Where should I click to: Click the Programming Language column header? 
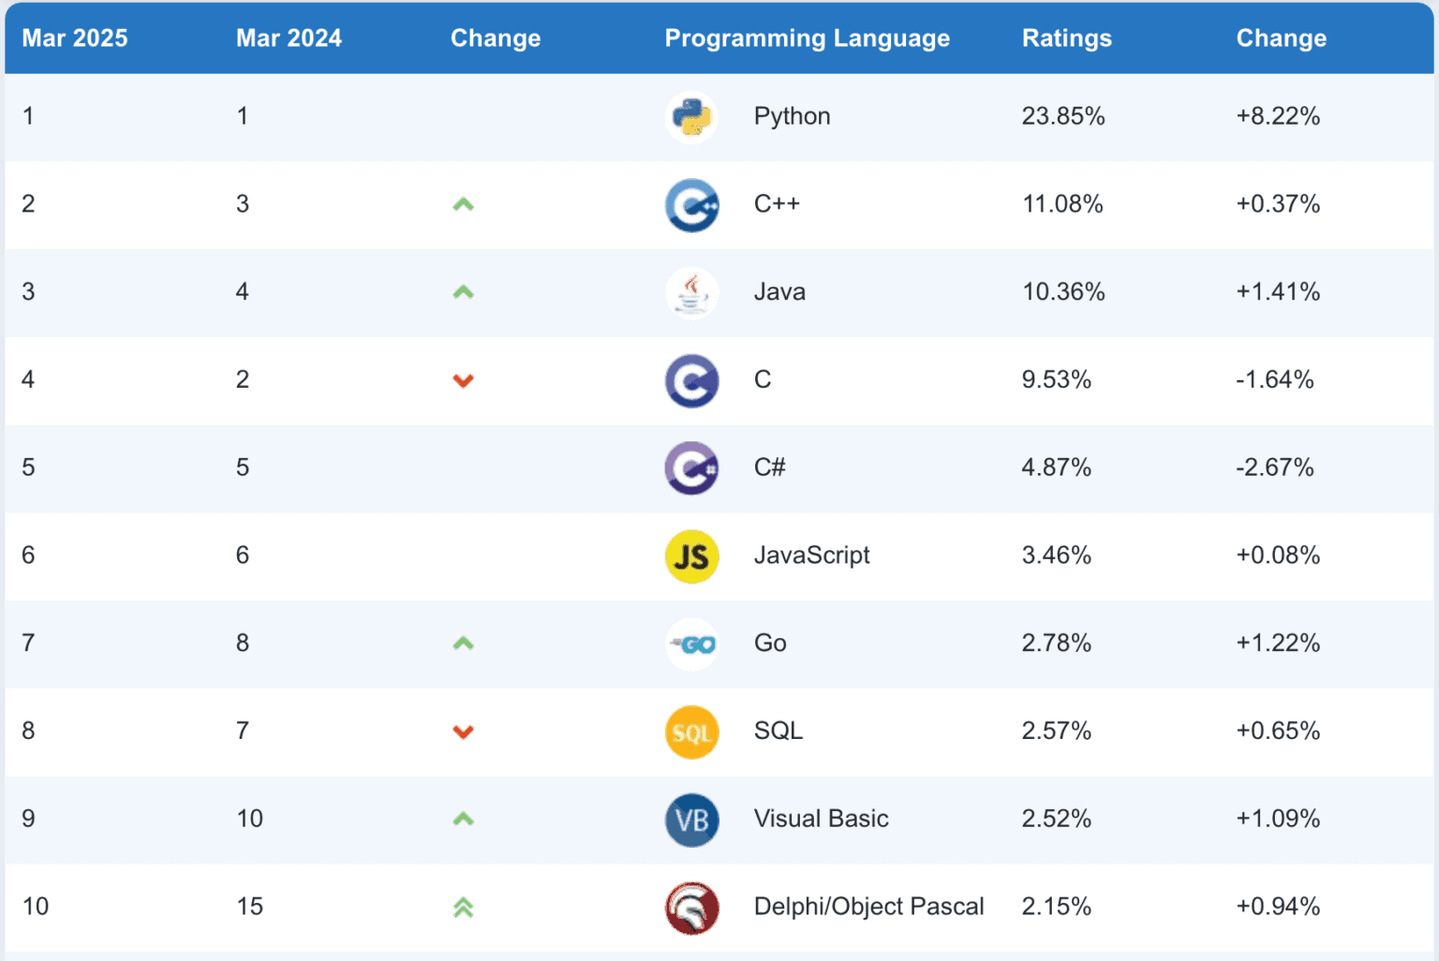pos(807,38)
